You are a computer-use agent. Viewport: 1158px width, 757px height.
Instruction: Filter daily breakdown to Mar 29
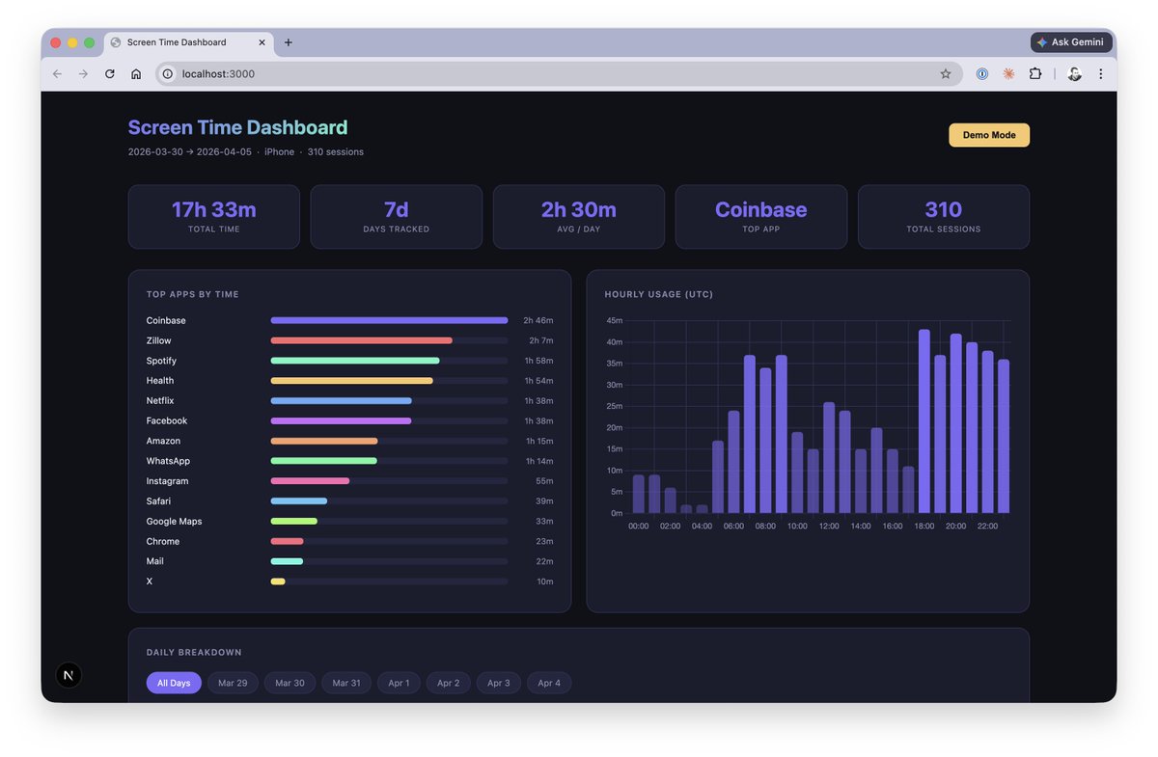(233, 683)
